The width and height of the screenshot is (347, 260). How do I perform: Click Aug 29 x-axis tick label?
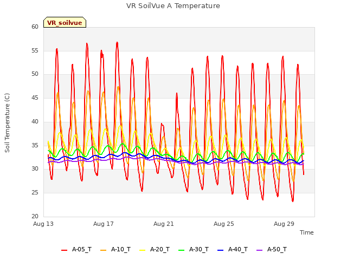(284, 224)
